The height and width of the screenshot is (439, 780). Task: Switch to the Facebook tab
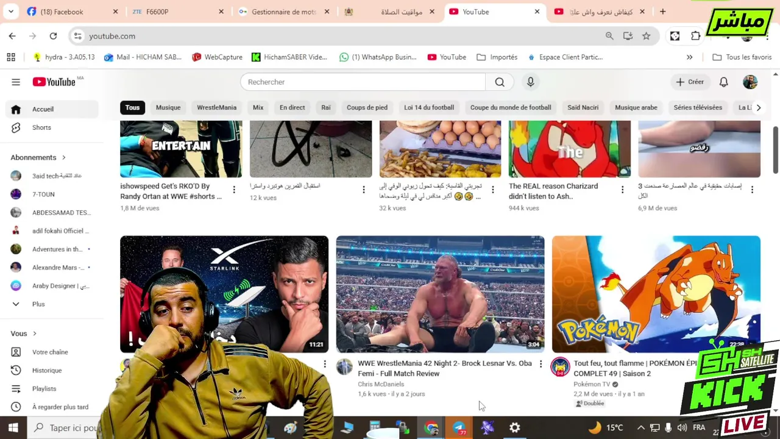[73, 12]
